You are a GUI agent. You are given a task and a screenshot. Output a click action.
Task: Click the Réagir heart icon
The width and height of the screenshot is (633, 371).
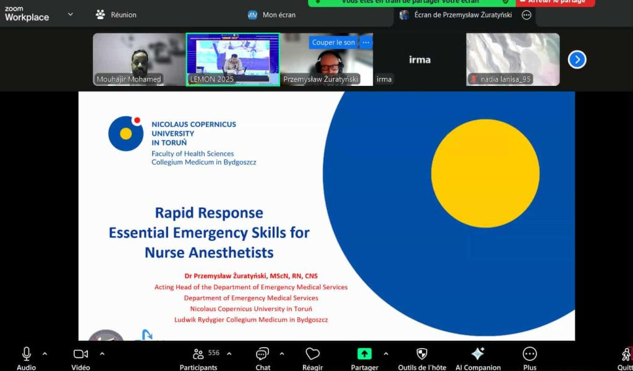(313, 354)
